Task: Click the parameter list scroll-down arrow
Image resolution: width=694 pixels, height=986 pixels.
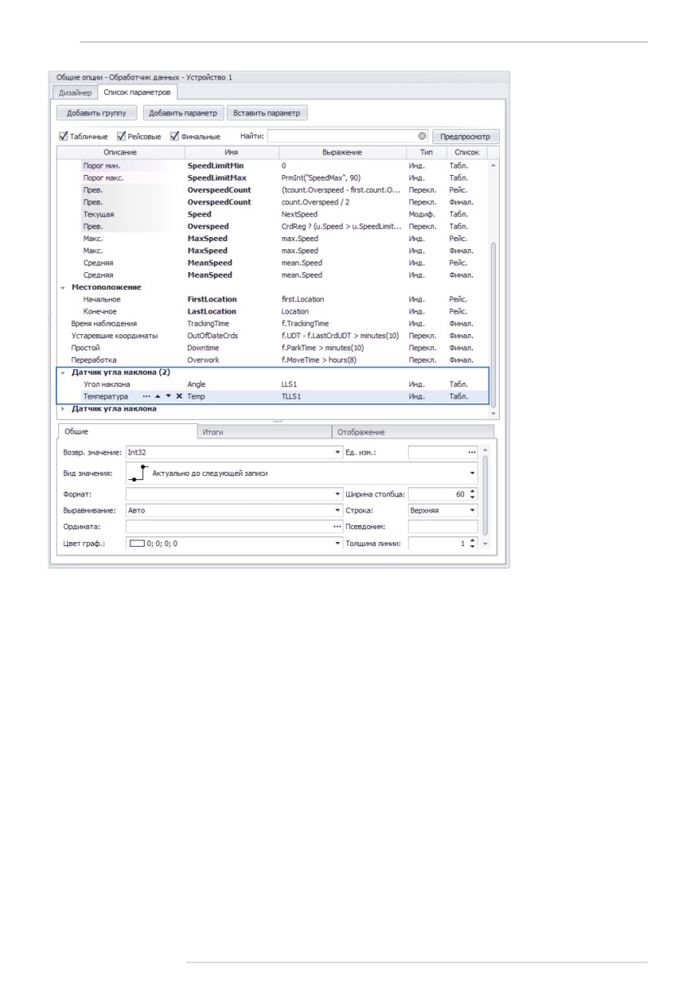Action: click(493, 414)
